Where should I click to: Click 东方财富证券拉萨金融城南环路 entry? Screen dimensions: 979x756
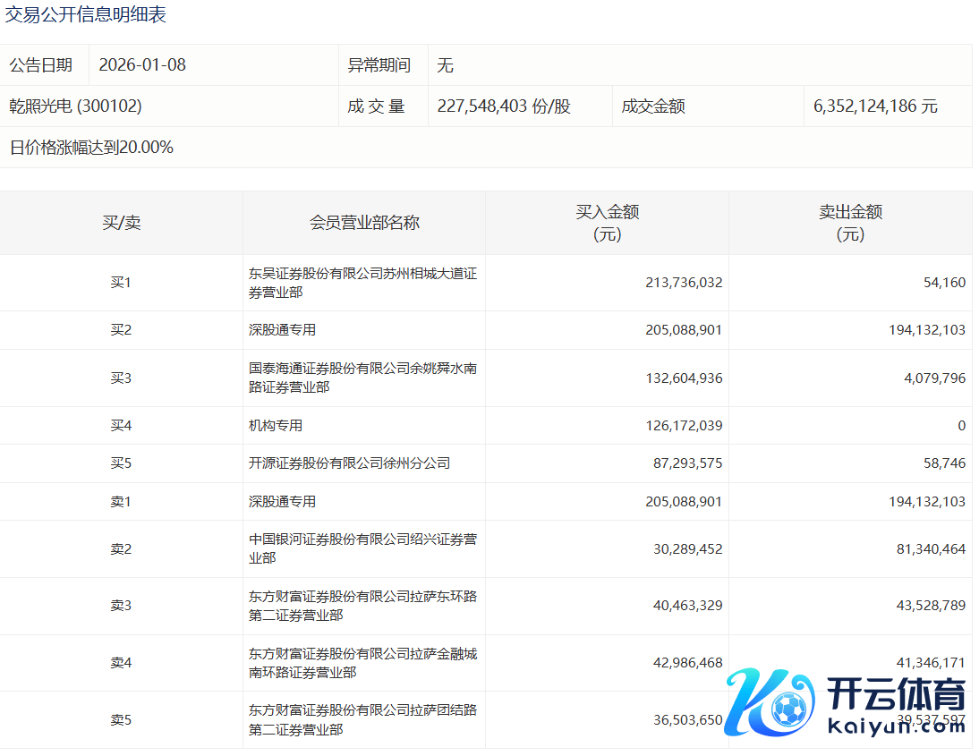point(362,663)
